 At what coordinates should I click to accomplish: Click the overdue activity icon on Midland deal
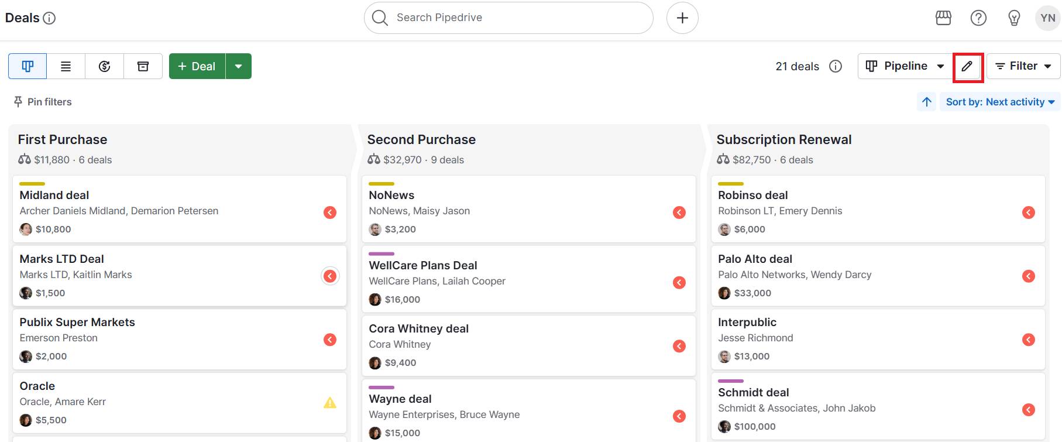(330, 213)
